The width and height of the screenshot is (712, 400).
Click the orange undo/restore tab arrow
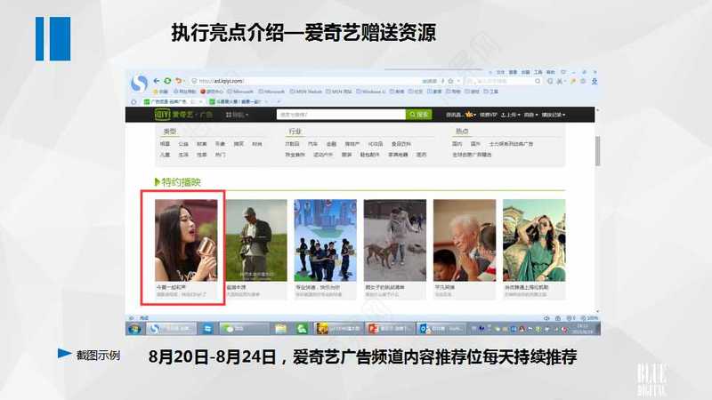(179, 81)
